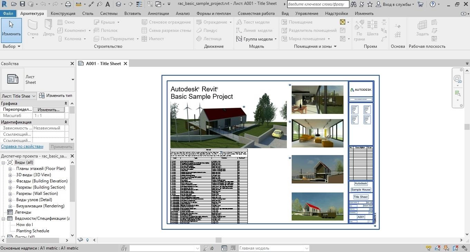The width and height of the screenshot is (470, 252).
Task: Switch to the Аннотации ribbon tab
Action: click(158, 13)
